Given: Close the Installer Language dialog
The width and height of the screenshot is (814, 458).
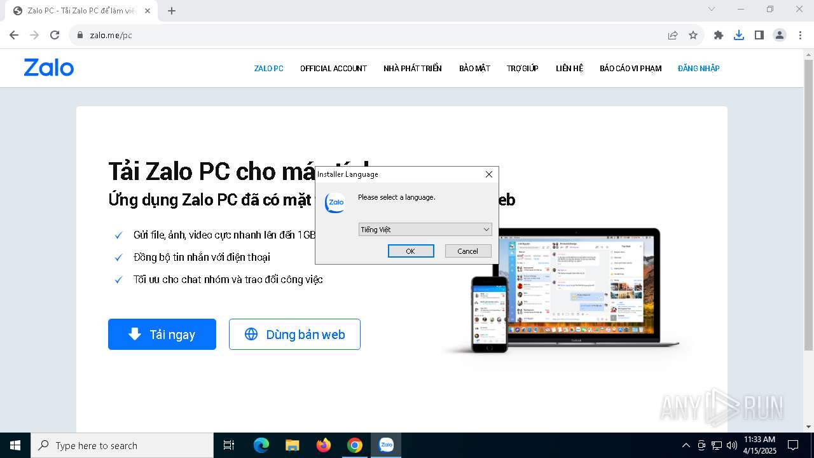Looking at the screenshot, I should click(x=488, y=174).
